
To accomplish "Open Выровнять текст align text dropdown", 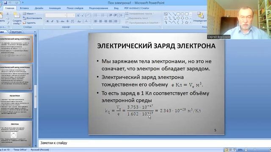I will point(137,18).
